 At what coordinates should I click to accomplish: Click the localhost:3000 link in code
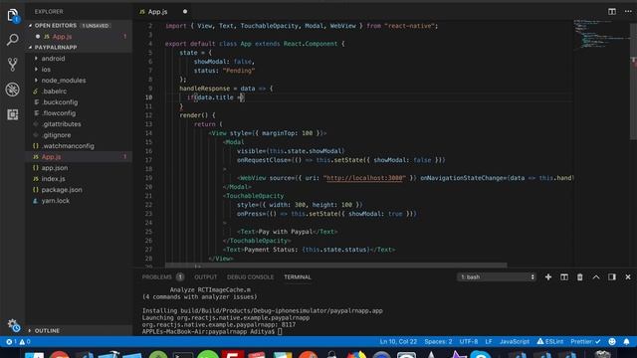pos(364,178)
